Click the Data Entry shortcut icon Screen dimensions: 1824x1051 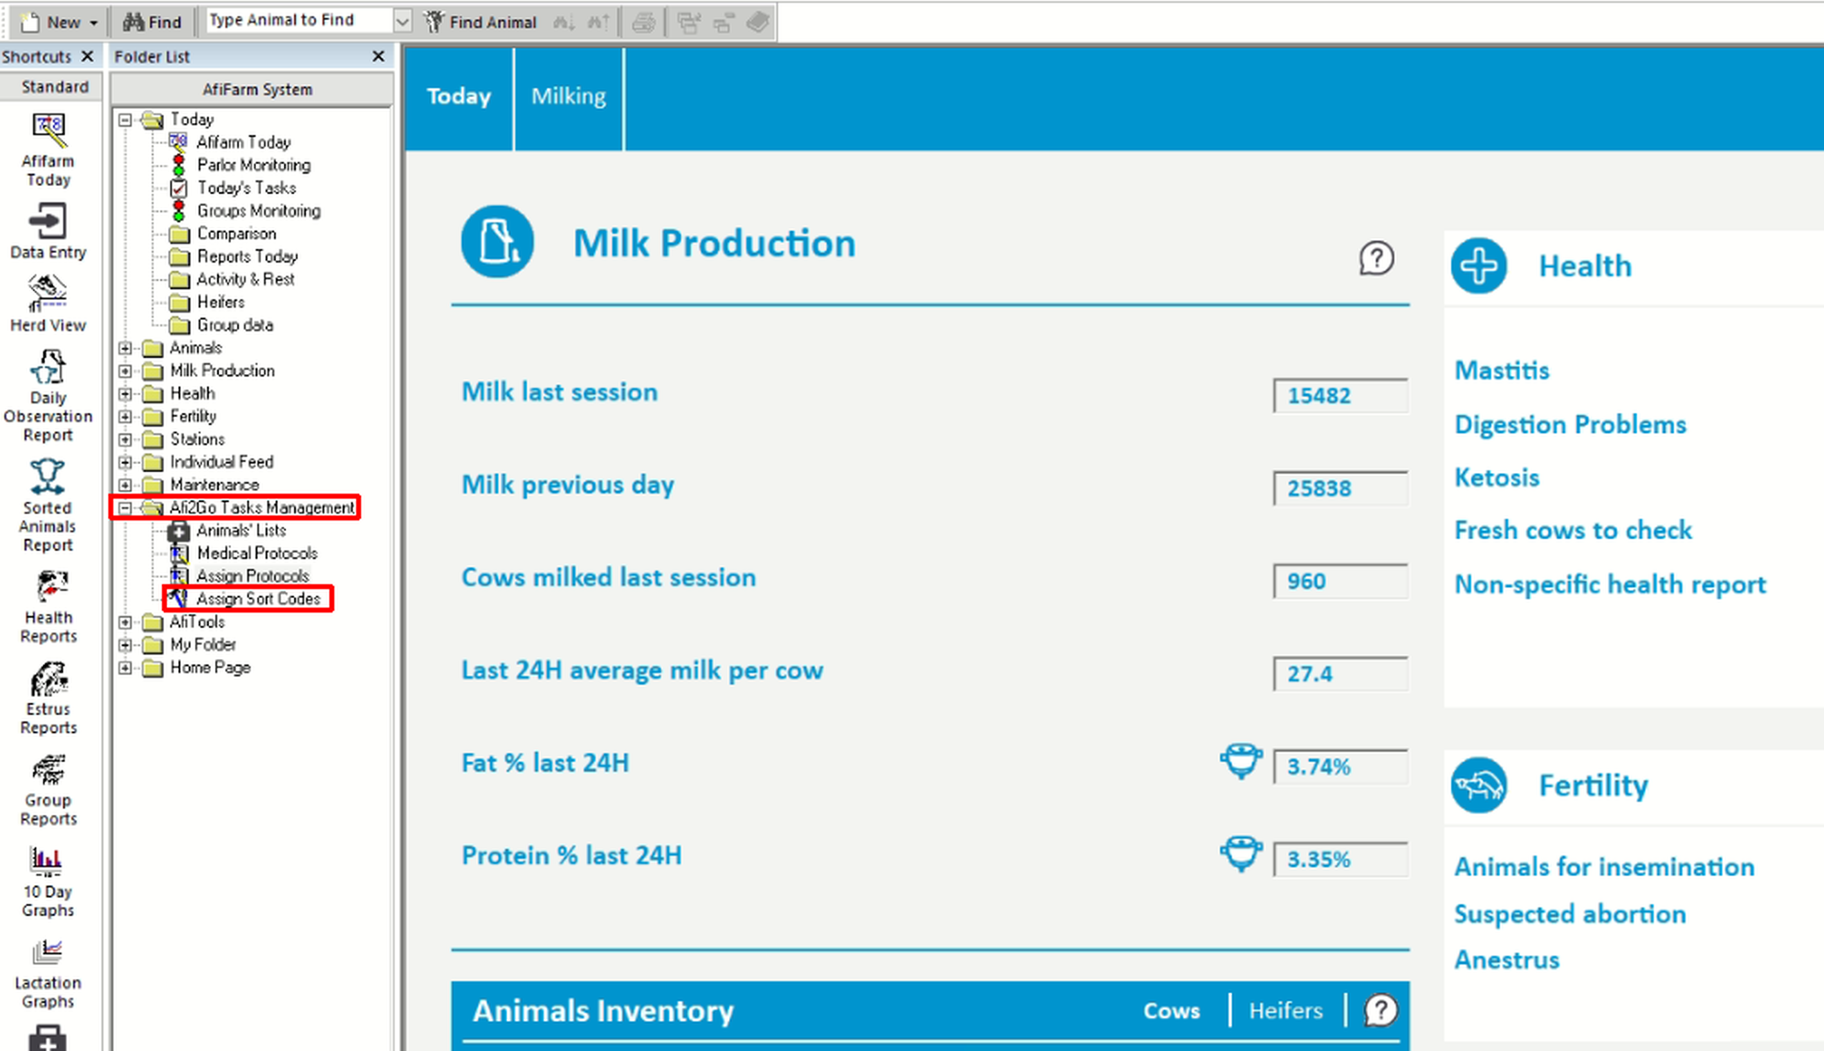(x=48, y=221)
